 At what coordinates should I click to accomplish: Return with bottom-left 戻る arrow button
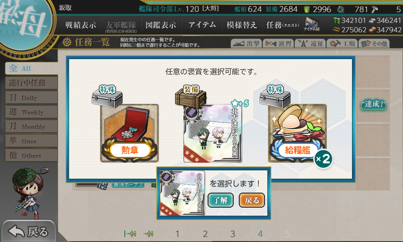tap(29, 232)
